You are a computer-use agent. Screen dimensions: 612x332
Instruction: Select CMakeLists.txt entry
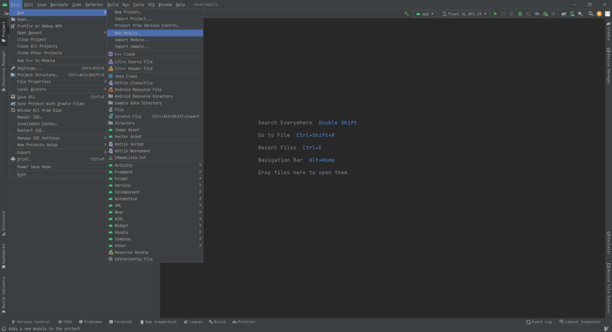coord(155,157)
